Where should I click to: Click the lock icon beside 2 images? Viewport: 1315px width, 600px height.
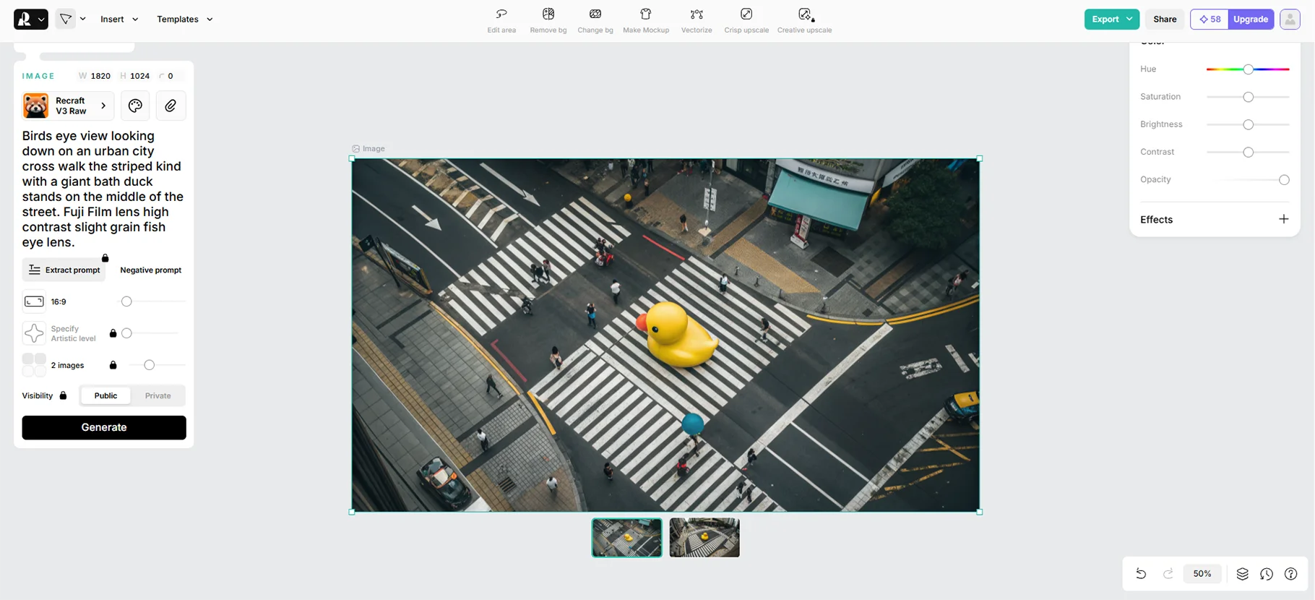click(x=113, y=365)
